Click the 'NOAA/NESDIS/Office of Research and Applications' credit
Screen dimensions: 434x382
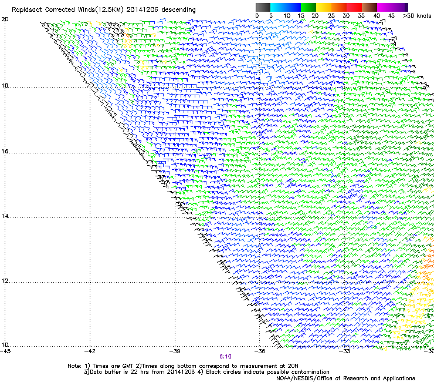[x=345, y=378]
